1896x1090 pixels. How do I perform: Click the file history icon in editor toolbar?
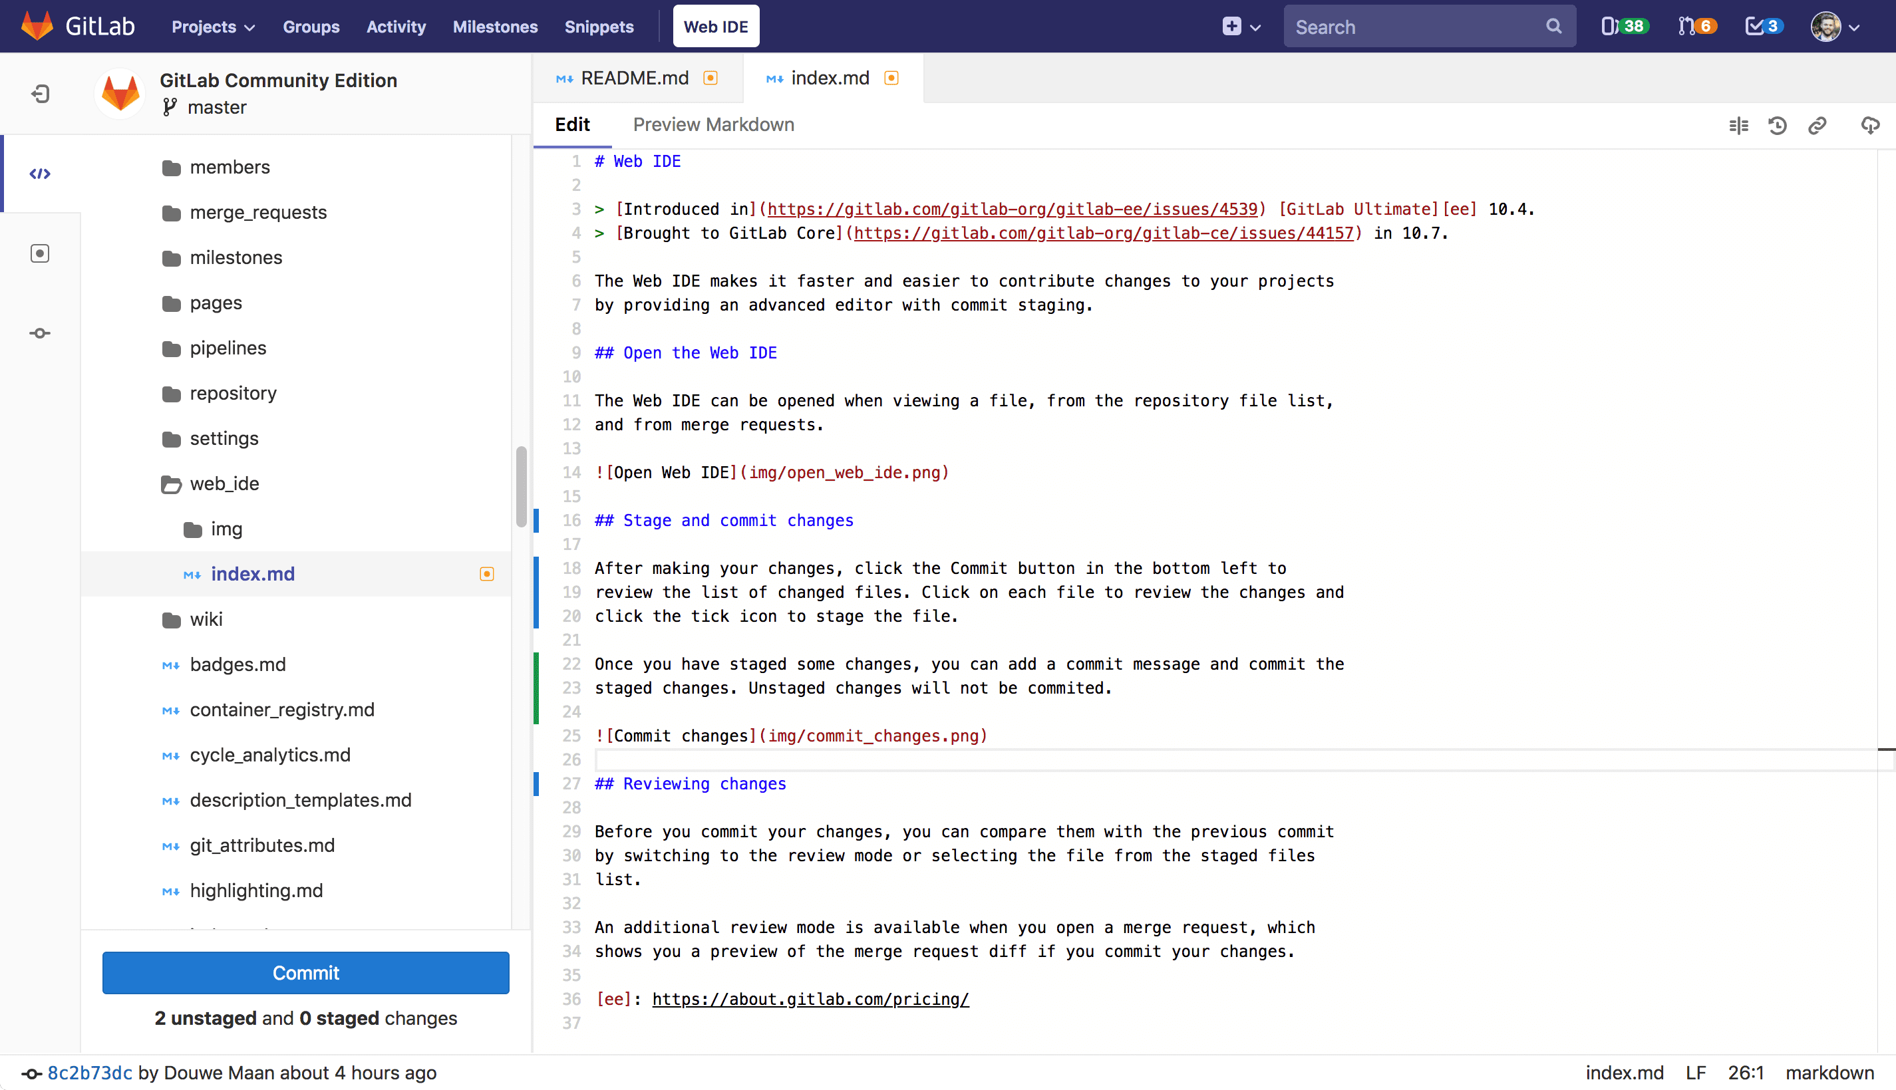1778,125
